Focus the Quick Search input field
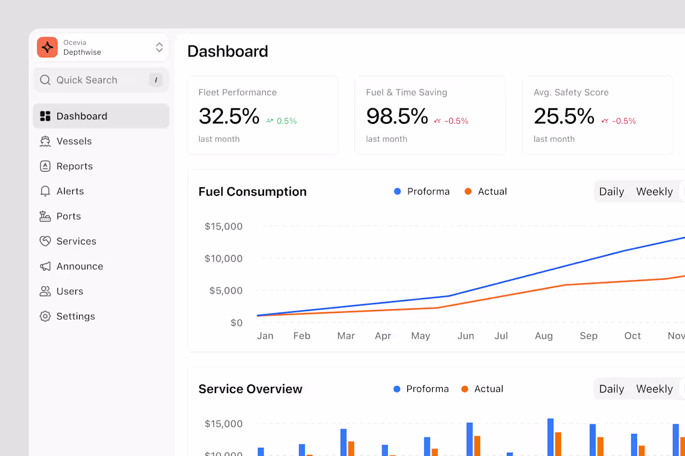Viewport: 685px width, 456px height. coord(101,80)
